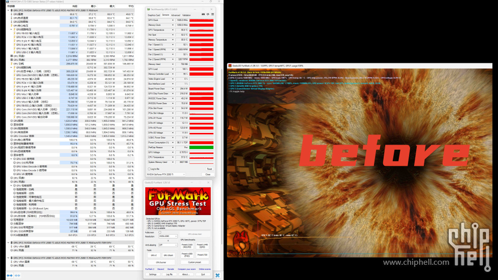
Task: Click green PerfCap Reason bar in GPU-Z
Action: 201,148
